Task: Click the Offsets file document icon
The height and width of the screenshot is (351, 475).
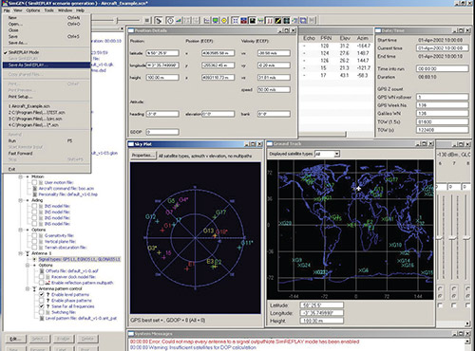Action: pyautogui.click(x=42, y=271)
